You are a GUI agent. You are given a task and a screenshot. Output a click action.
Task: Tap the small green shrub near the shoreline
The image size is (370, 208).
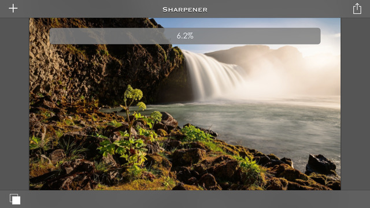[195, 133]
